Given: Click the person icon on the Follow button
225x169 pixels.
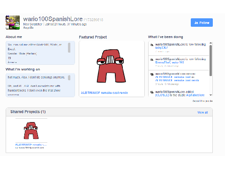Looking at the screenshot, I should click(x=196, y=23).
